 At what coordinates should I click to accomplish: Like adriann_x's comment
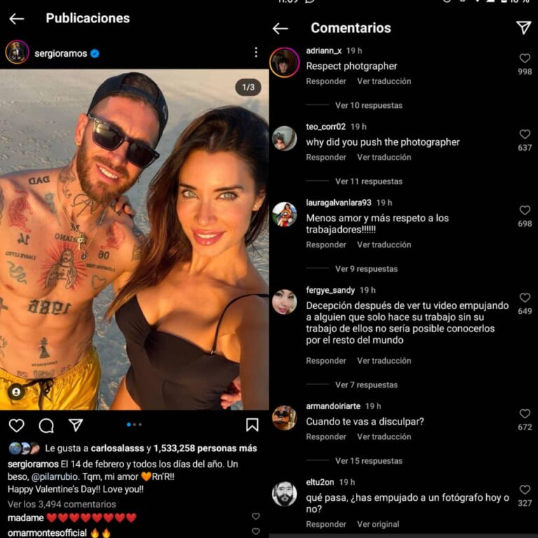525,58
